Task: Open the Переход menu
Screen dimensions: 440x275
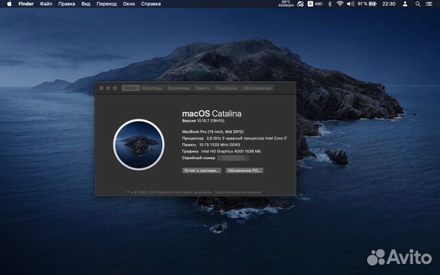Action: pos(107,4)
